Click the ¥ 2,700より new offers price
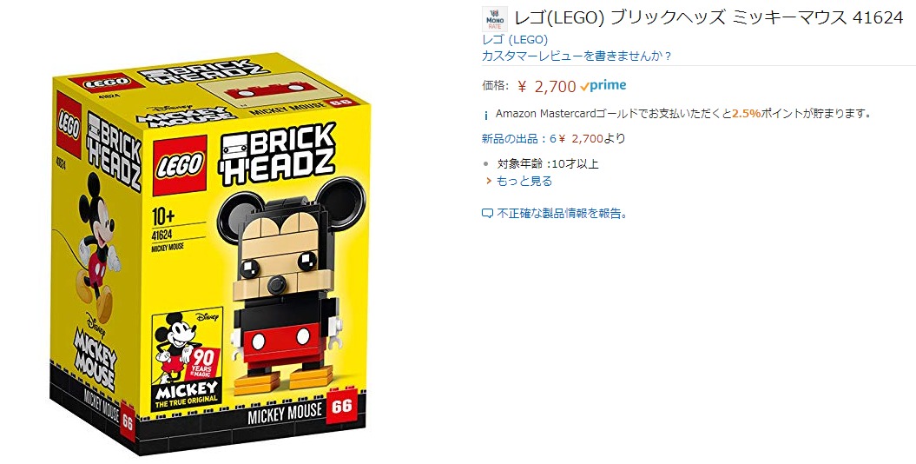This screenshot has width=916, height=464. [592, 138]
